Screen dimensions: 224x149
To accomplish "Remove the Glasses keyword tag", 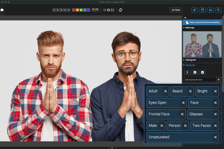I will click(215, 114).
